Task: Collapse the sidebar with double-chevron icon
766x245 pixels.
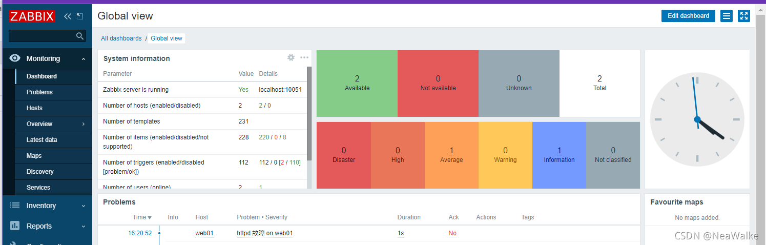Action: (x=68, y=16)
